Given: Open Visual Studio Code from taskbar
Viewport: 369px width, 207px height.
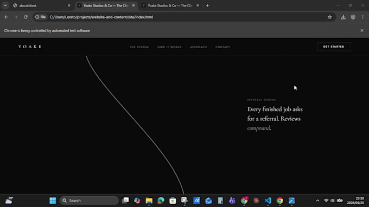Looking at the screenshot, I should [268, 200].
